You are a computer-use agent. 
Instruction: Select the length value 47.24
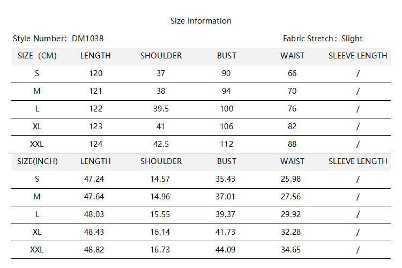click(x=95, y=179)
